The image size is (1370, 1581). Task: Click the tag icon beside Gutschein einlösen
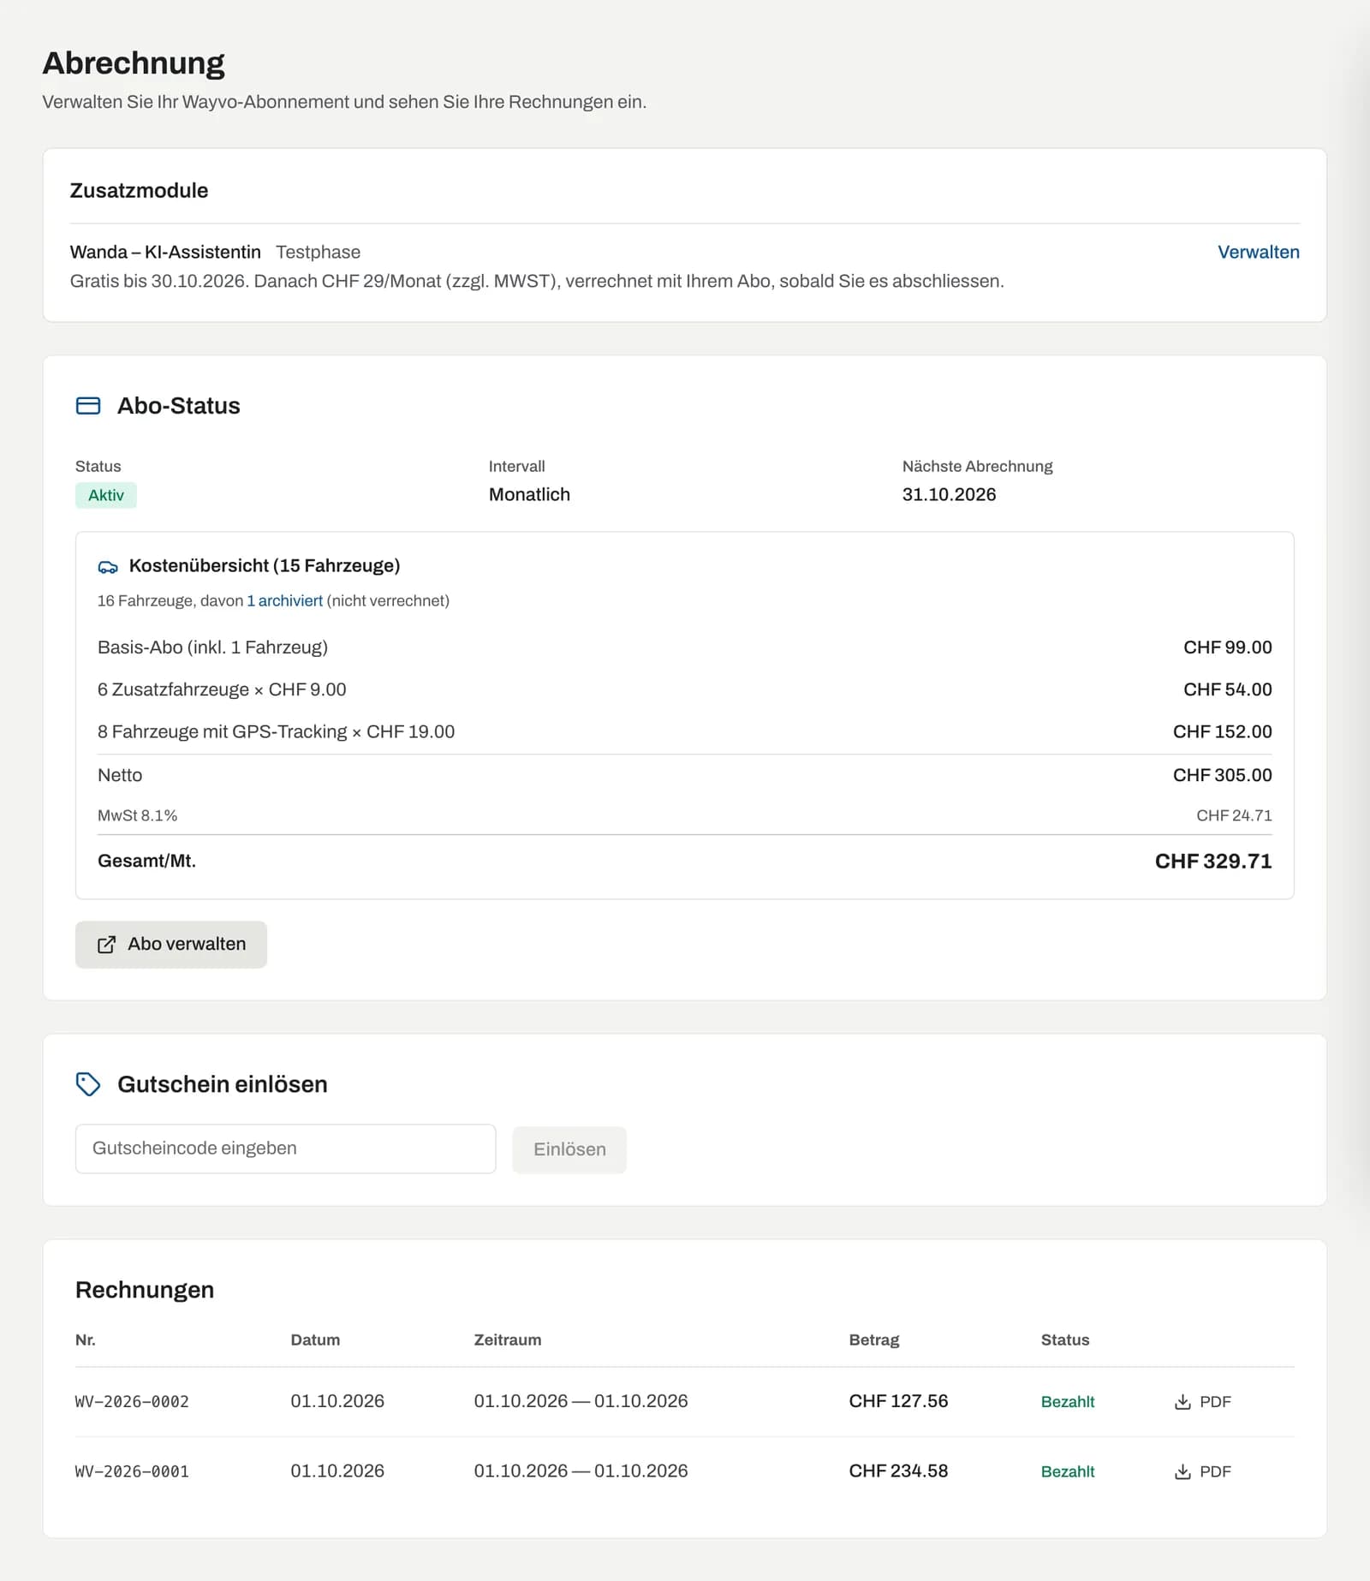[88, 1084]
